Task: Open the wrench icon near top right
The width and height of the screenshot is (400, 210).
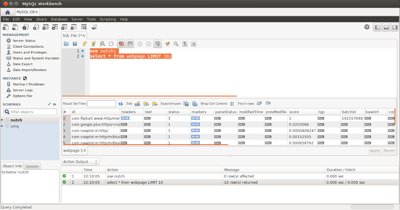Action: (367, 27)
